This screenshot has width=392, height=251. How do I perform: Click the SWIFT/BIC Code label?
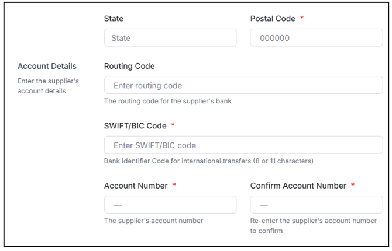(135, 126)
